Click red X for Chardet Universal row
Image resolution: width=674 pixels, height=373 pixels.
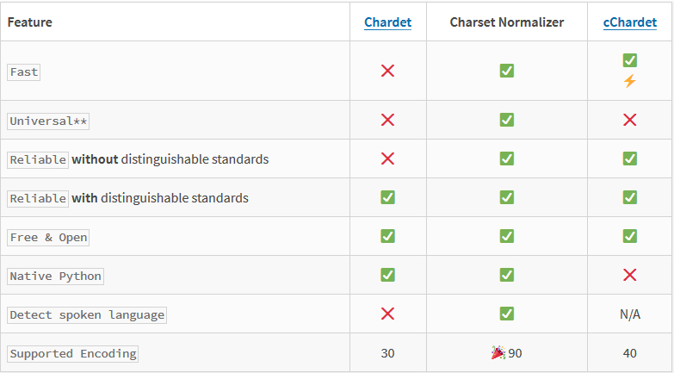387,120
